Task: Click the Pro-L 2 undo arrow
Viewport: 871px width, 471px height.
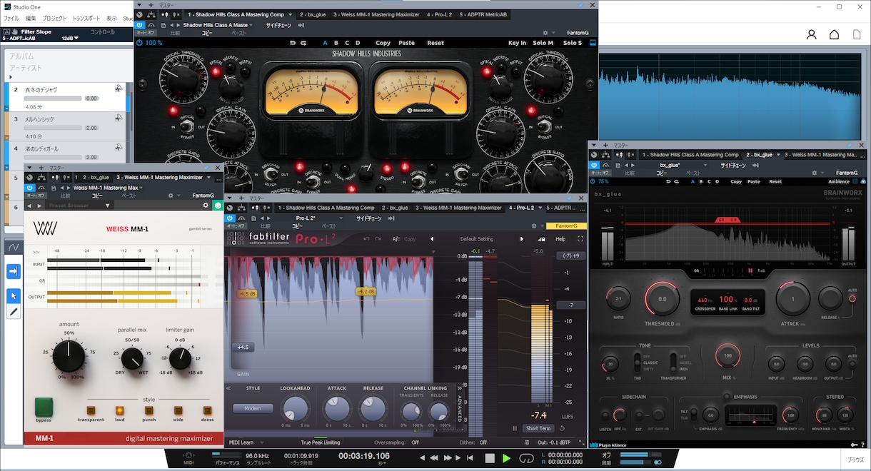Action: [367, 239]
